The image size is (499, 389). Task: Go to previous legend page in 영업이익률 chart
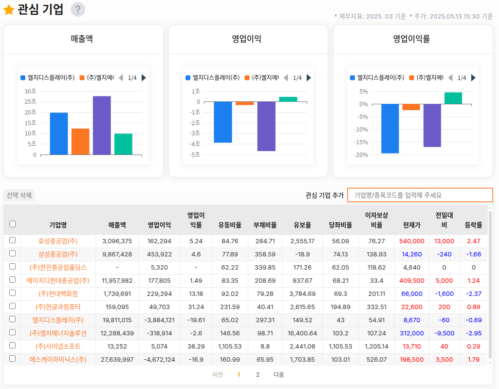[450, 78]
